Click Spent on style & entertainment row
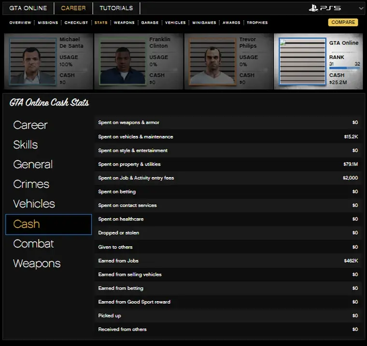The width and height of the screenshot is (367, 346). pos(228,151)
